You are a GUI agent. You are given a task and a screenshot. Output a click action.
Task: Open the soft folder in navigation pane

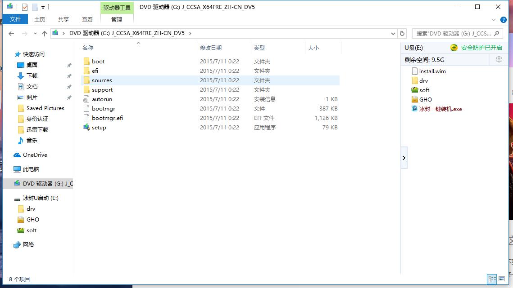[31, 230]
